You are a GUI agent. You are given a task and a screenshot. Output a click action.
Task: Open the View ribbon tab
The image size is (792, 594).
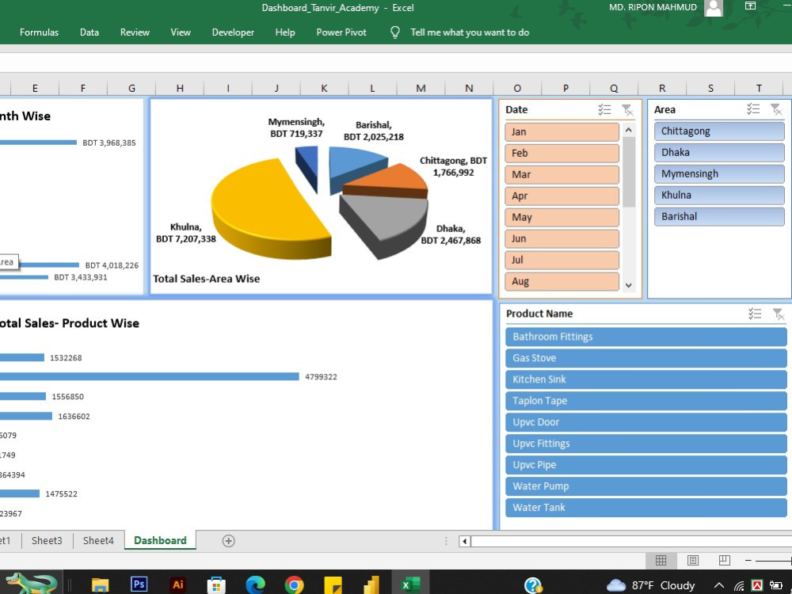[181, 32]
